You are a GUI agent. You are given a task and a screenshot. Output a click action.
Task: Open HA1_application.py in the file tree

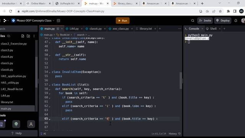[13, 76]
